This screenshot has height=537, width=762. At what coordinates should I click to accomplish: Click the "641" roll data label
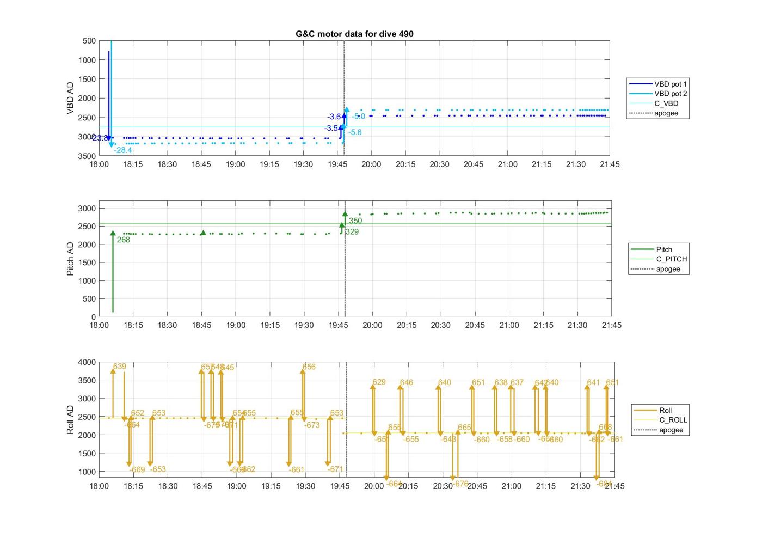pyautogui.click(x=593, y=382)
